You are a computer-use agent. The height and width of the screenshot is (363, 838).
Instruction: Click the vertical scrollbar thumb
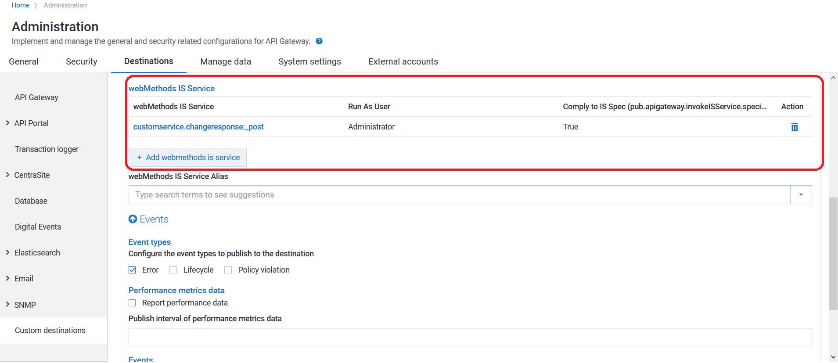pos(833,254)
